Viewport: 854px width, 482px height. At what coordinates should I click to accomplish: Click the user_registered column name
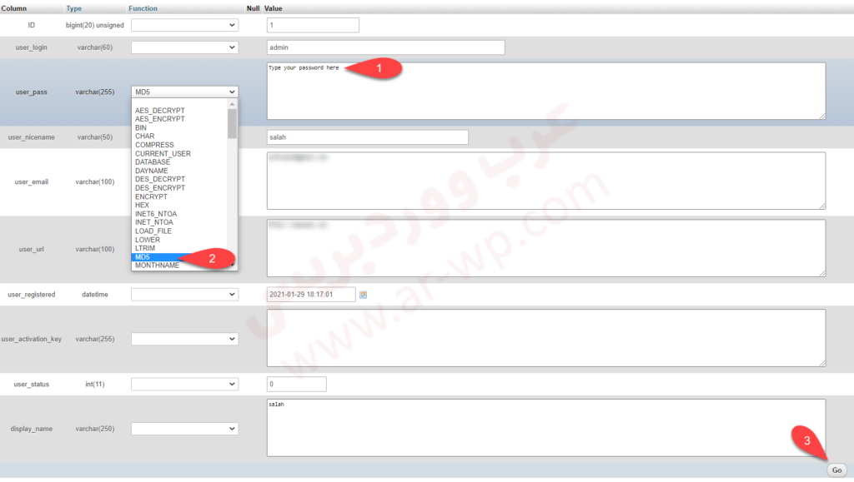(32, 295)
